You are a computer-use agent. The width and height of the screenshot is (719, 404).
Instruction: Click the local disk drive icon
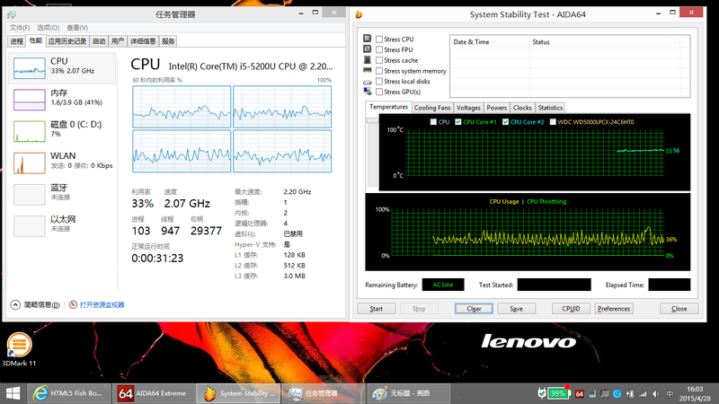point(368,82)
